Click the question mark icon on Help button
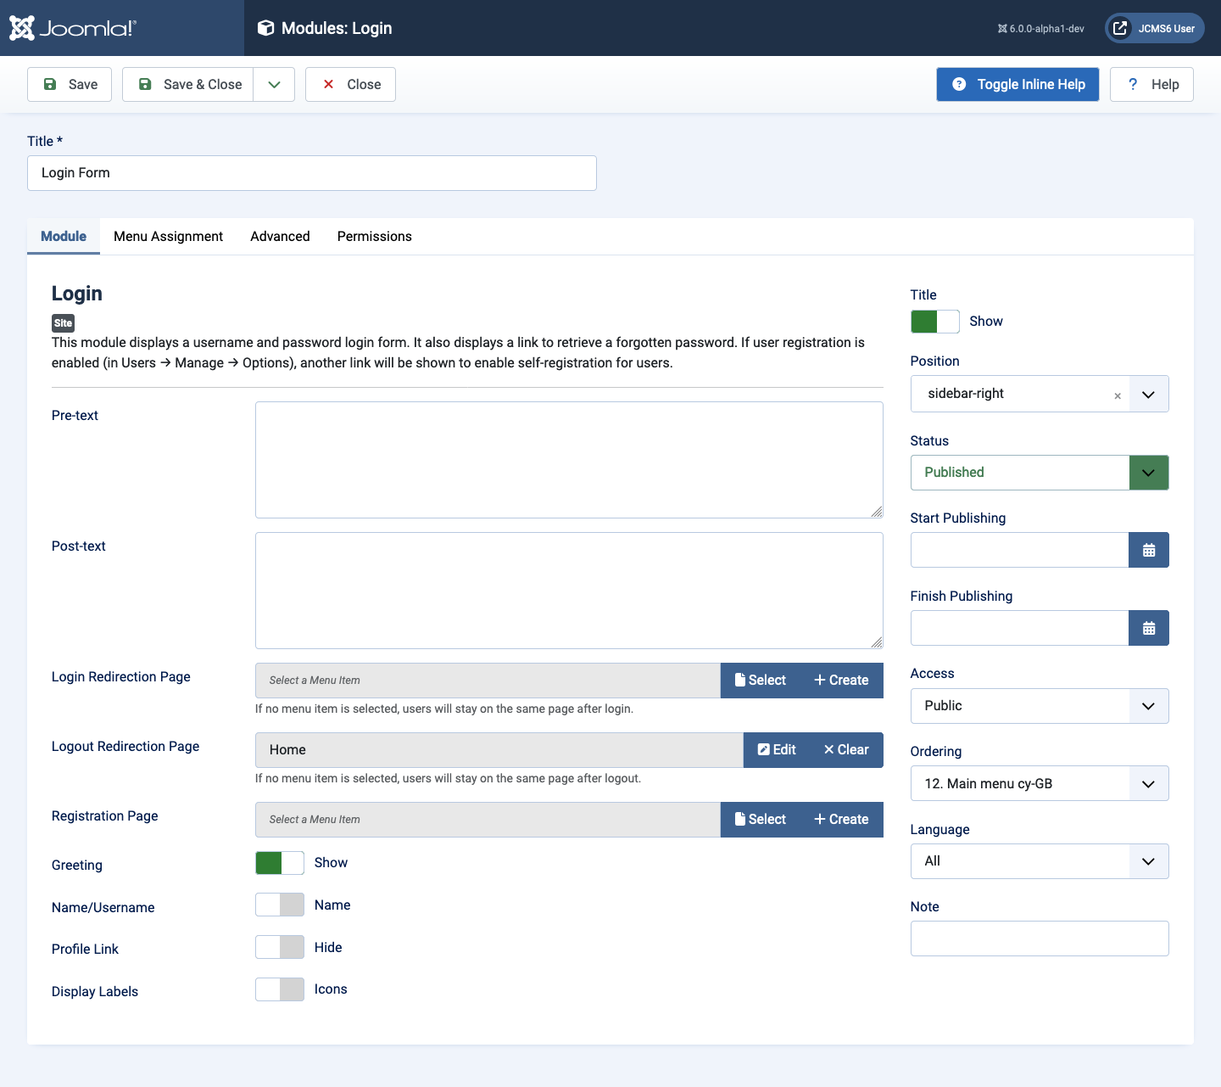This screenshot has width=1221, height=1087. (1133, 84)
